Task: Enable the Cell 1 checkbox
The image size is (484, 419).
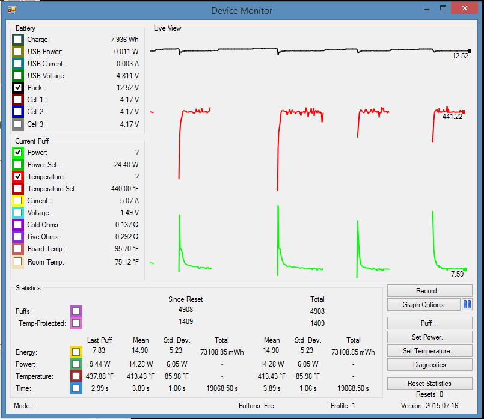Action: click(18, 100)
